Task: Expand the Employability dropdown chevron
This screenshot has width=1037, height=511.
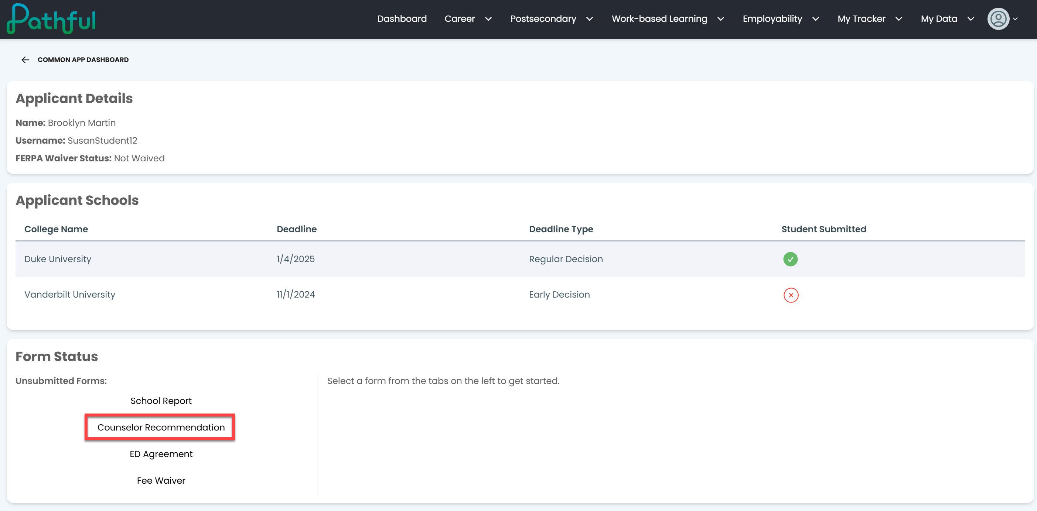Action: pyautogui.click(x=816, y=19)
